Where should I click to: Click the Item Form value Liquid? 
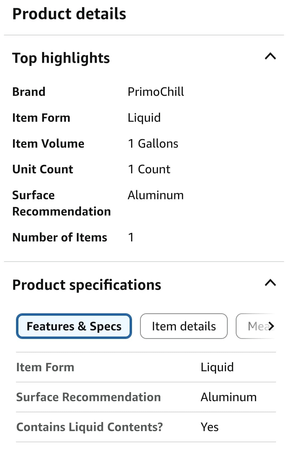tap(144, 117)
